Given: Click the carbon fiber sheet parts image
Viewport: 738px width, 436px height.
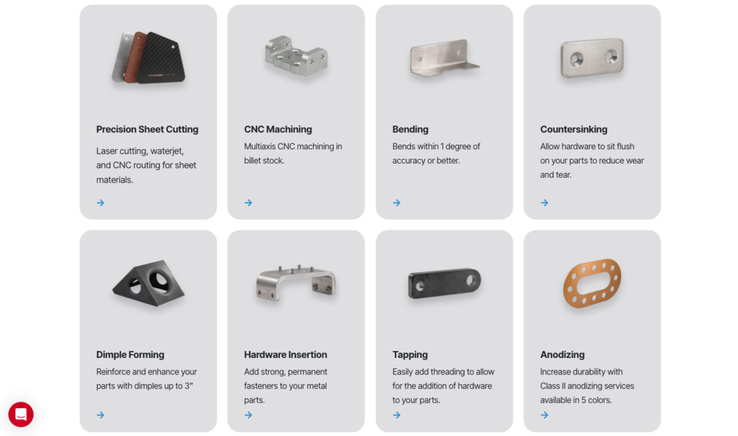Looking at the screenshot, I should (x=148, y=57).
